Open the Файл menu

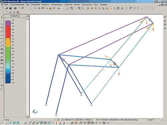[6, 5]
